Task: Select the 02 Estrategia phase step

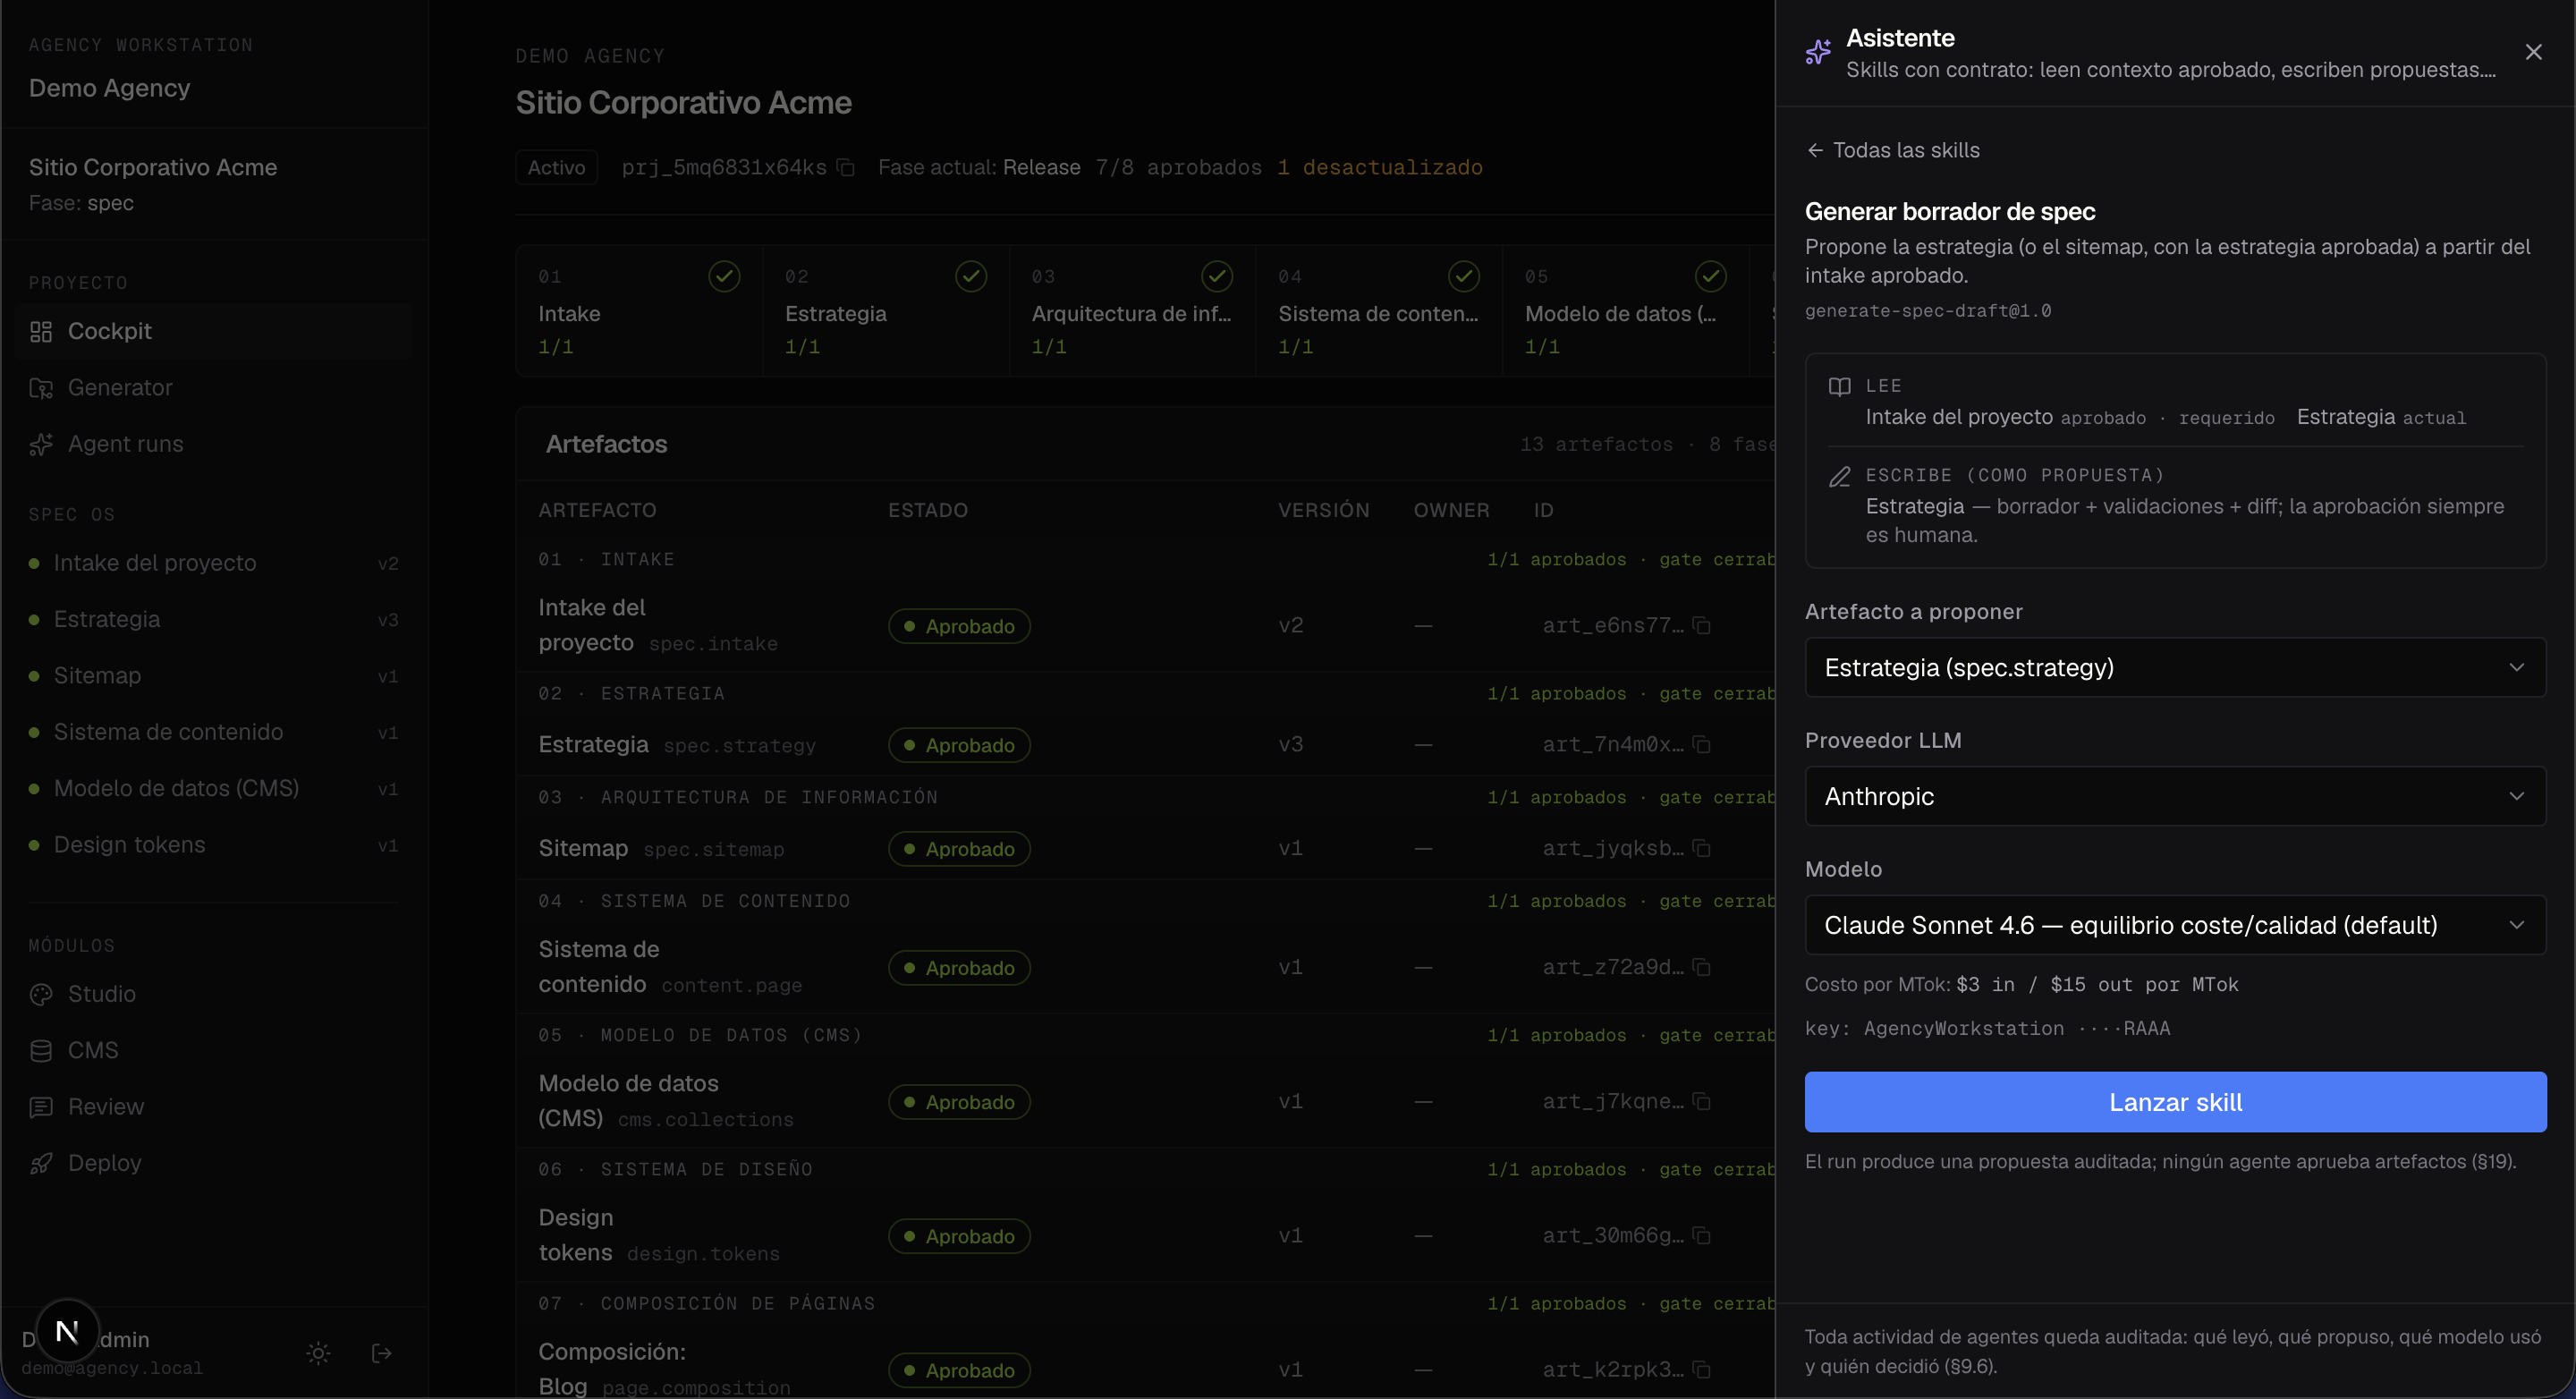Action: [885, 311]
